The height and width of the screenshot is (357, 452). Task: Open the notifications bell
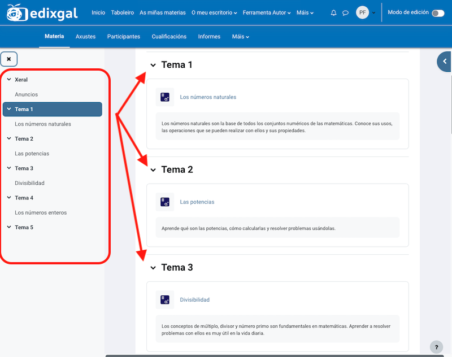pos(333,12)
